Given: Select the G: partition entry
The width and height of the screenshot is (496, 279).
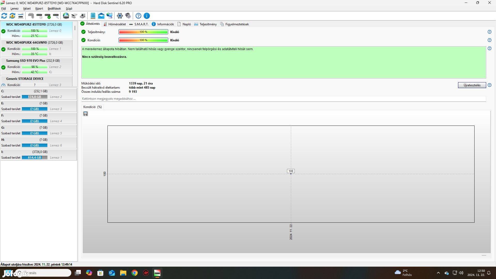Looking at the screenshot, I should pos(38,130).
